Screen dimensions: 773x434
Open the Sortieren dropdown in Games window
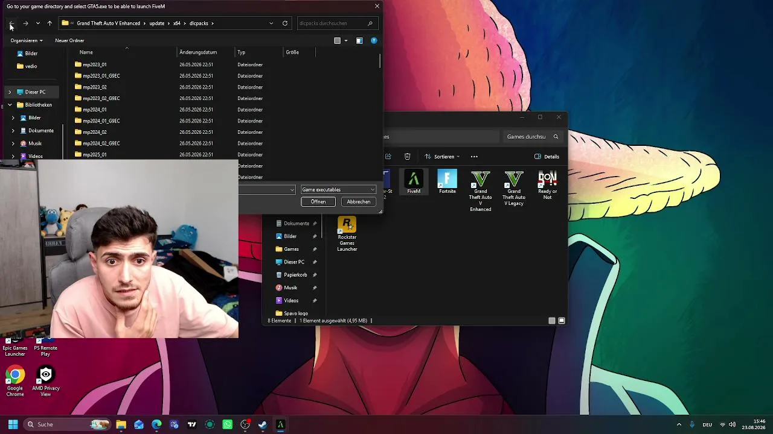point(442,157)
